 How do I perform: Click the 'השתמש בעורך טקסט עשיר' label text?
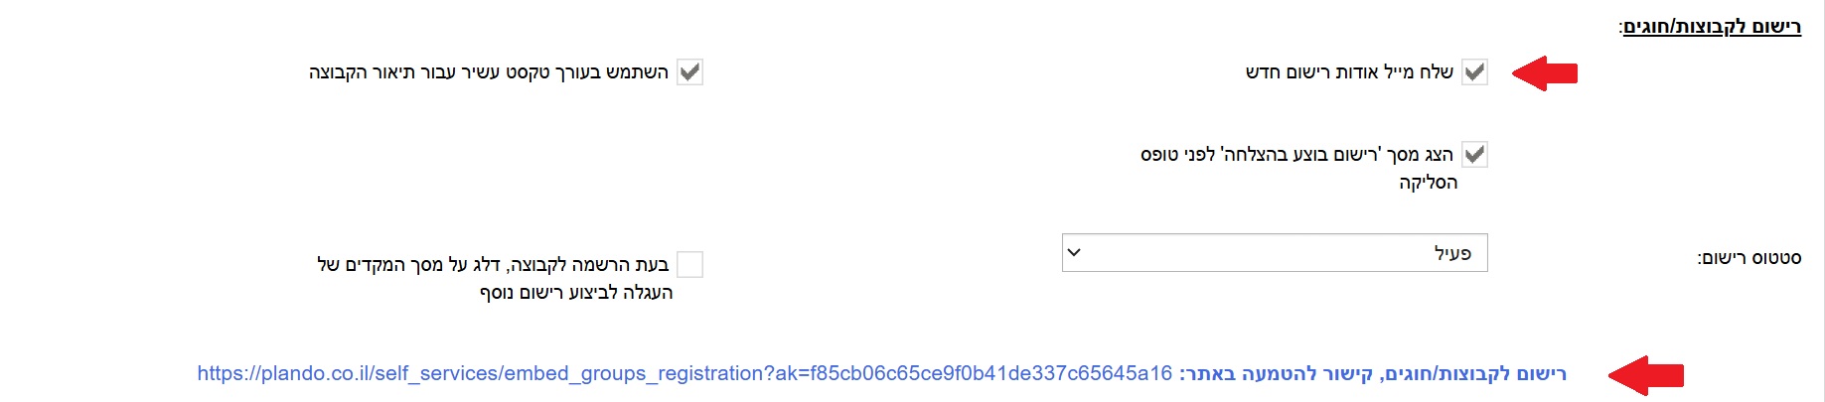pyautogui.click(x=488, y=71)
